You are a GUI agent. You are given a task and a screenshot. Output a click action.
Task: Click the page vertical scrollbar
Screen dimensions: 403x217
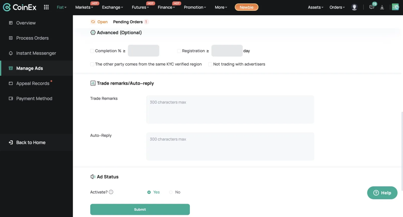[x=402, y=151]
